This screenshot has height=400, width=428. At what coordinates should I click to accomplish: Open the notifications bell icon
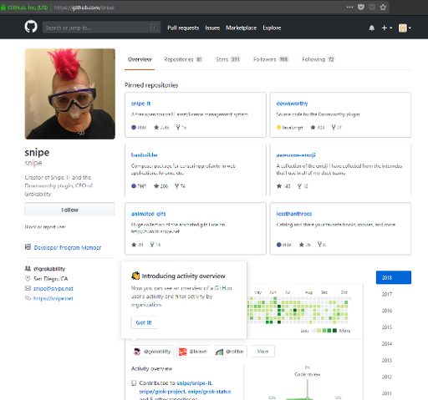pyautogui.click(x=371, y=28)
